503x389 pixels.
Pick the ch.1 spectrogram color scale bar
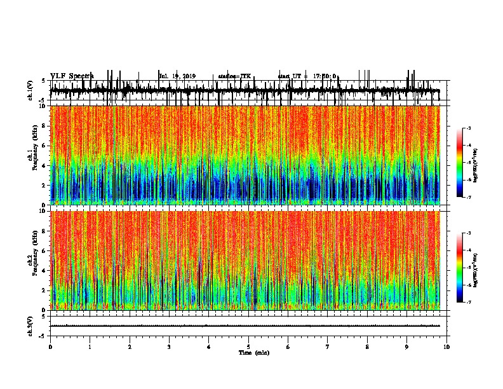[x=460, y=163]
